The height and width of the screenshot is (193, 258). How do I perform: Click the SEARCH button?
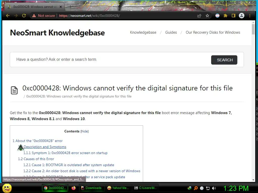pos(224,60)
